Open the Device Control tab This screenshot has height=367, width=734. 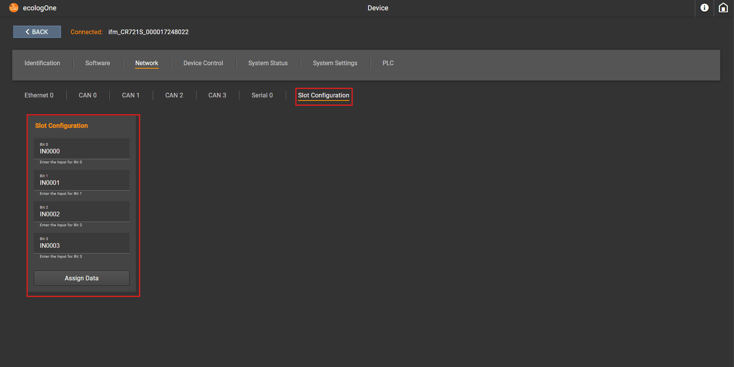[203, 63]
